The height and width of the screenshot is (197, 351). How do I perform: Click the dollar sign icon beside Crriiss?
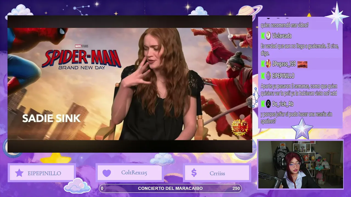click(x=194, y=173)
